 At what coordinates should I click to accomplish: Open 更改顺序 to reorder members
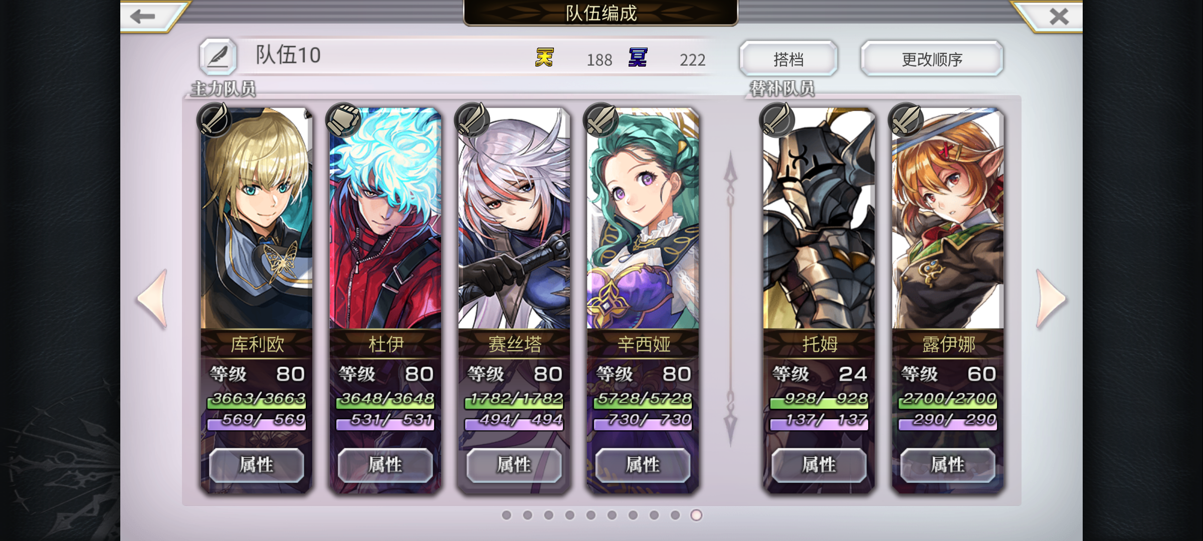point(932,59)
